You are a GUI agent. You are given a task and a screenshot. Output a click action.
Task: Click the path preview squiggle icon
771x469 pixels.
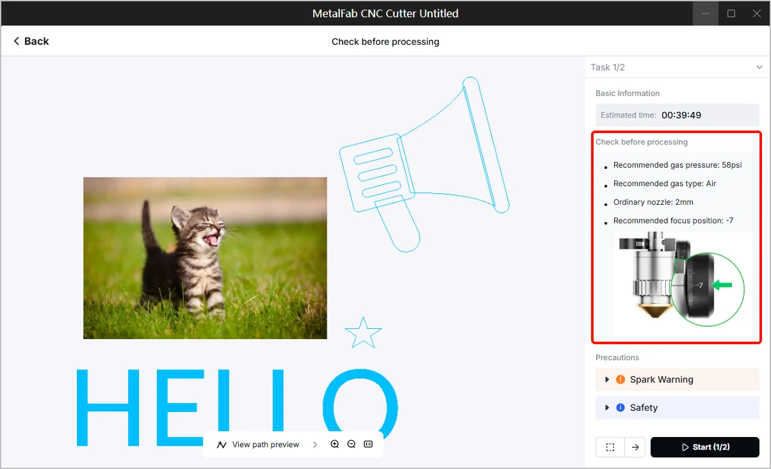[x=222, y=445]
